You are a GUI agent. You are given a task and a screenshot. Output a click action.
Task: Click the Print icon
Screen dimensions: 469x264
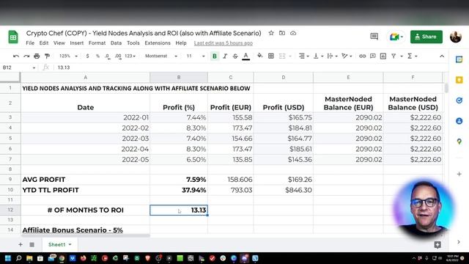point(37,56)
